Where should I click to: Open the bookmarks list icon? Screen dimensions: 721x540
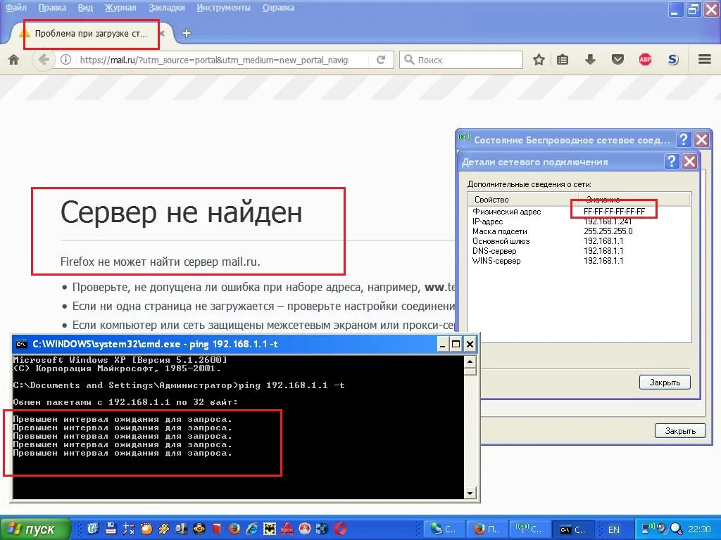click(563, 60)
